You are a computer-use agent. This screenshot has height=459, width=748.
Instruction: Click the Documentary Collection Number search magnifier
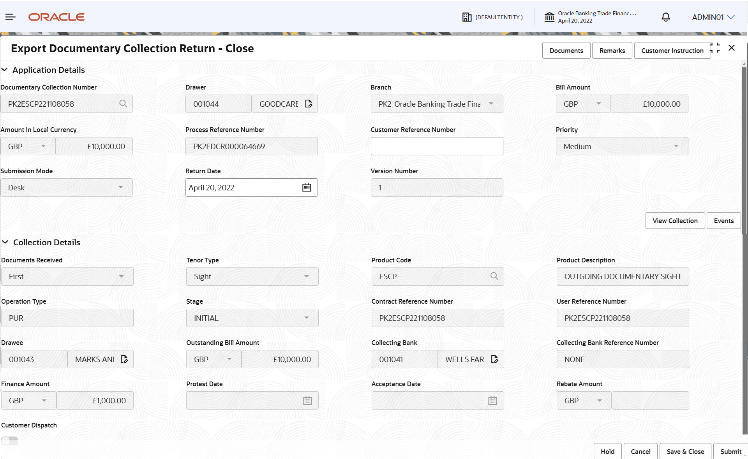[x=123, y=104]
